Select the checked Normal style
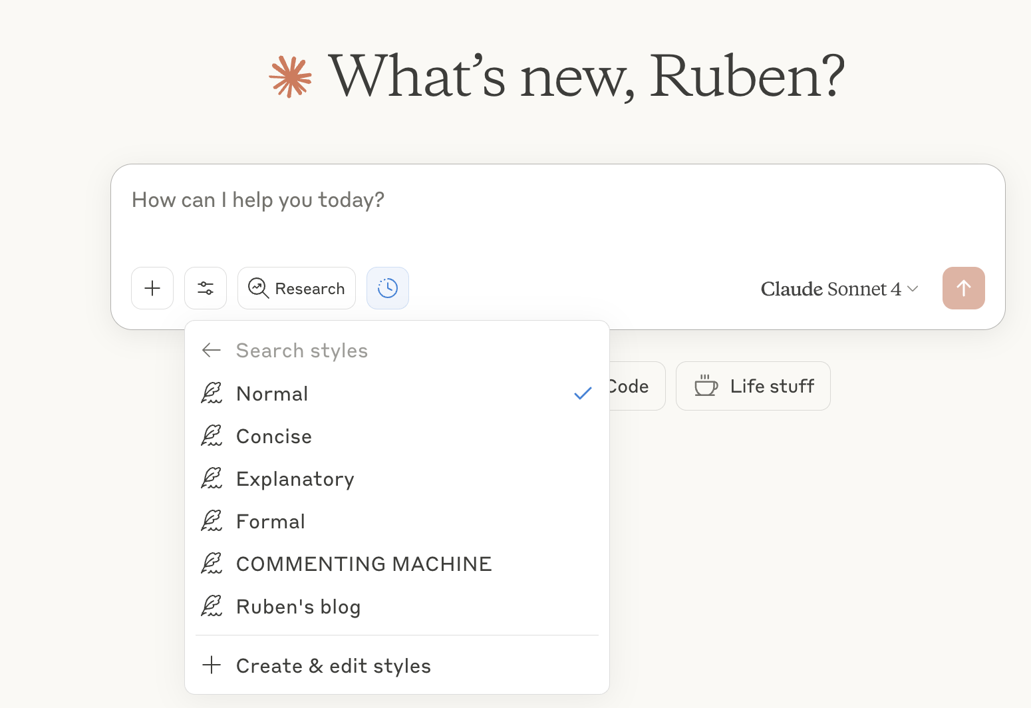This screenshot has height=708, width=1031. point(397,393)
